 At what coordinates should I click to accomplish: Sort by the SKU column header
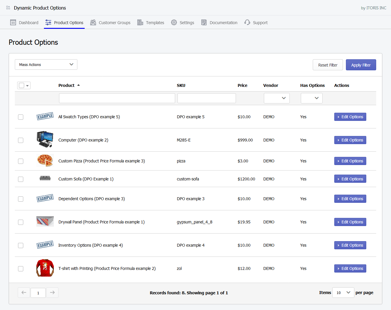pyautogui.click(x=181, y=85)
